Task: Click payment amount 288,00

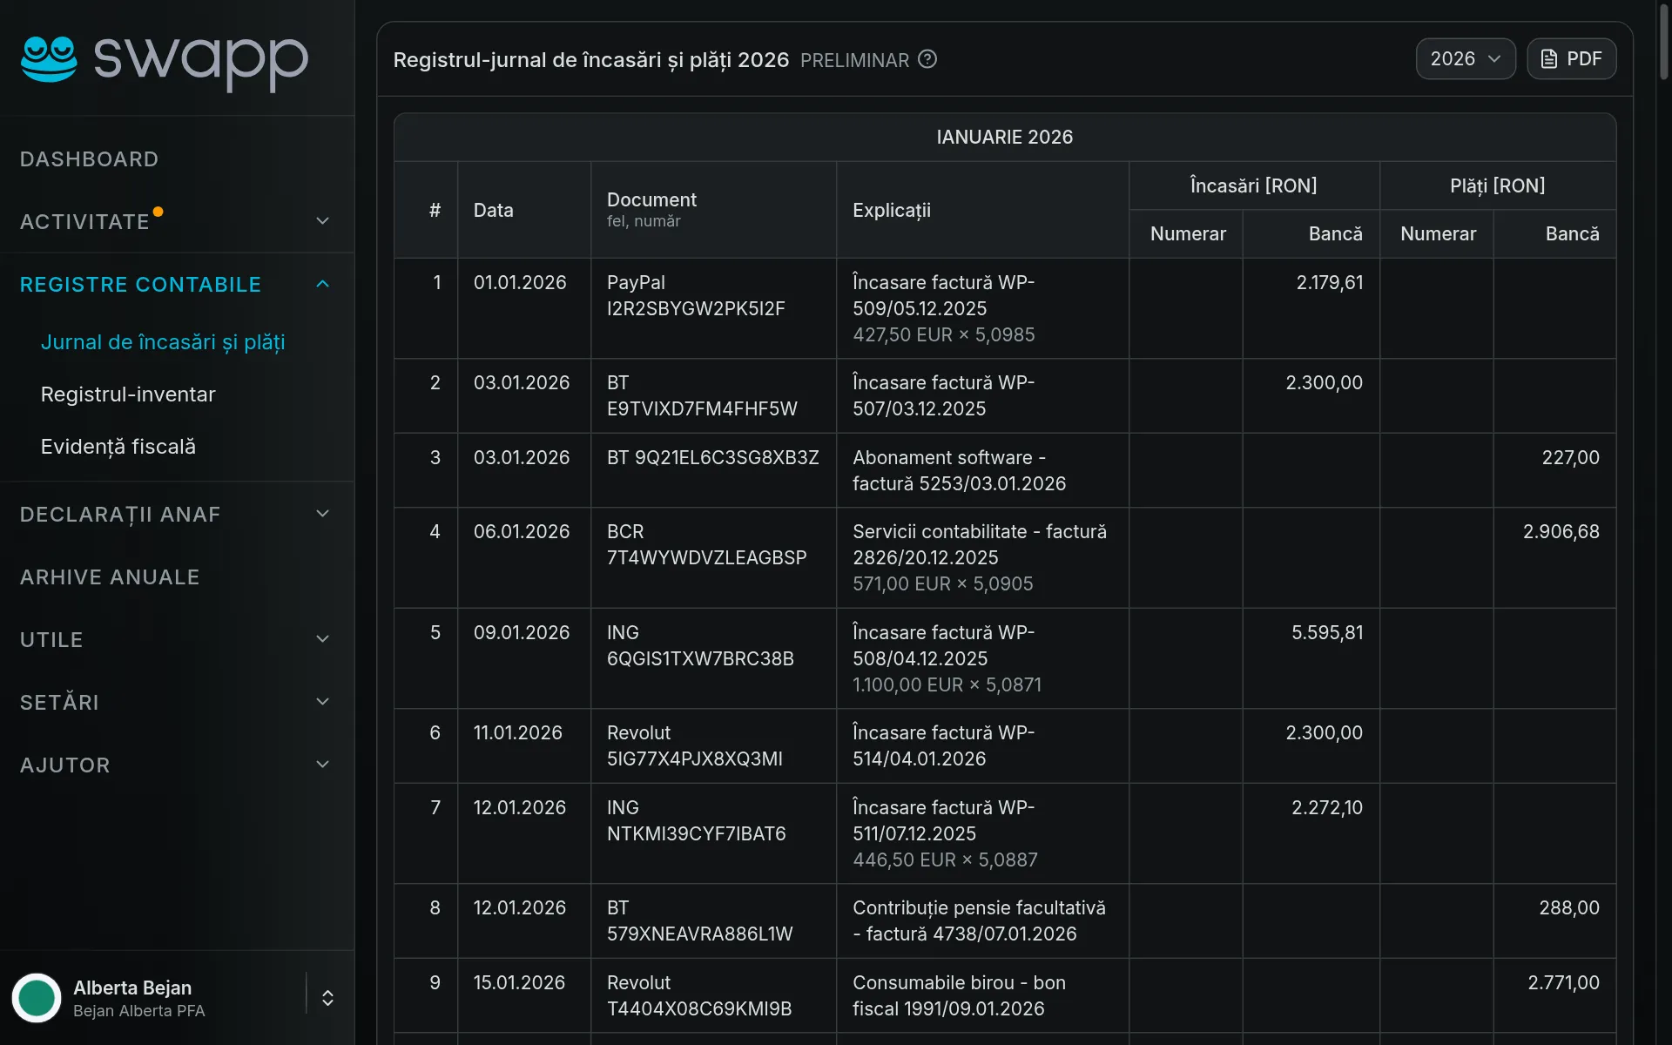Action: coord(1569,907)
